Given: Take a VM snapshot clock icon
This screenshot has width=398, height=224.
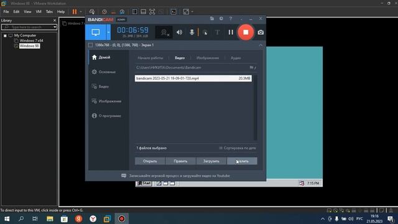Looking at the screenshot, I should (104, 12).
